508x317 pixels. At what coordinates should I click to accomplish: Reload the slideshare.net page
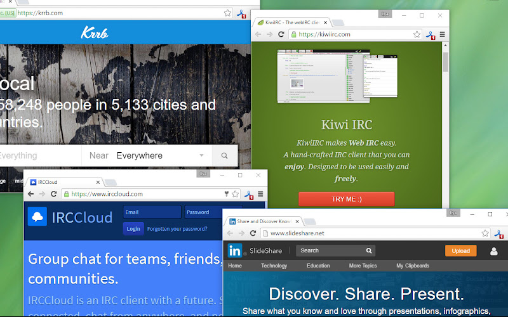click(x=253, y=233)
